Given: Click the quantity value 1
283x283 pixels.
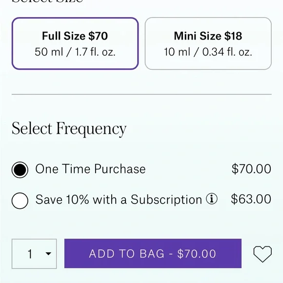Looking at the screenshot, I should click(x=30, y=254).
